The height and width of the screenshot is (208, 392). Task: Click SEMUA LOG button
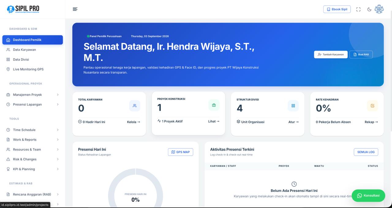pos(366,152)
